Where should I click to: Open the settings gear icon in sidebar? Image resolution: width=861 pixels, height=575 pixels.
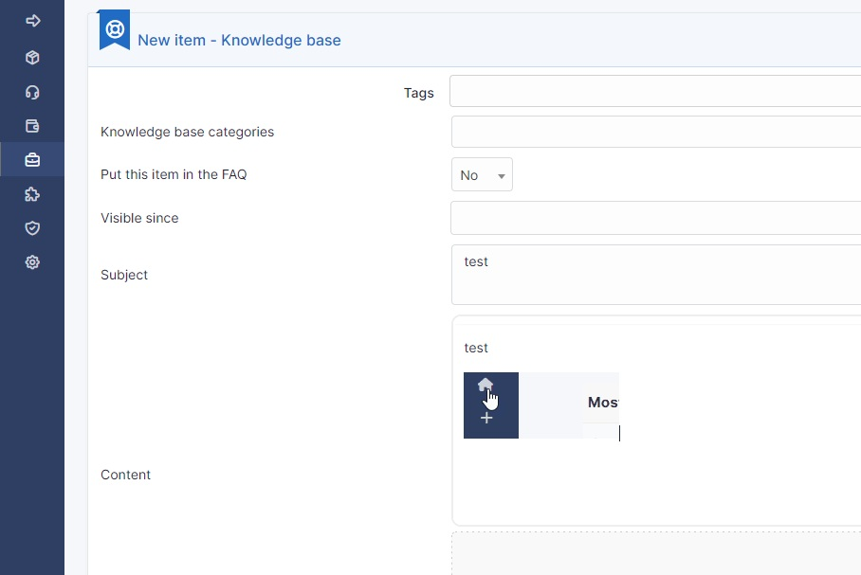click(x=31, y=262)
